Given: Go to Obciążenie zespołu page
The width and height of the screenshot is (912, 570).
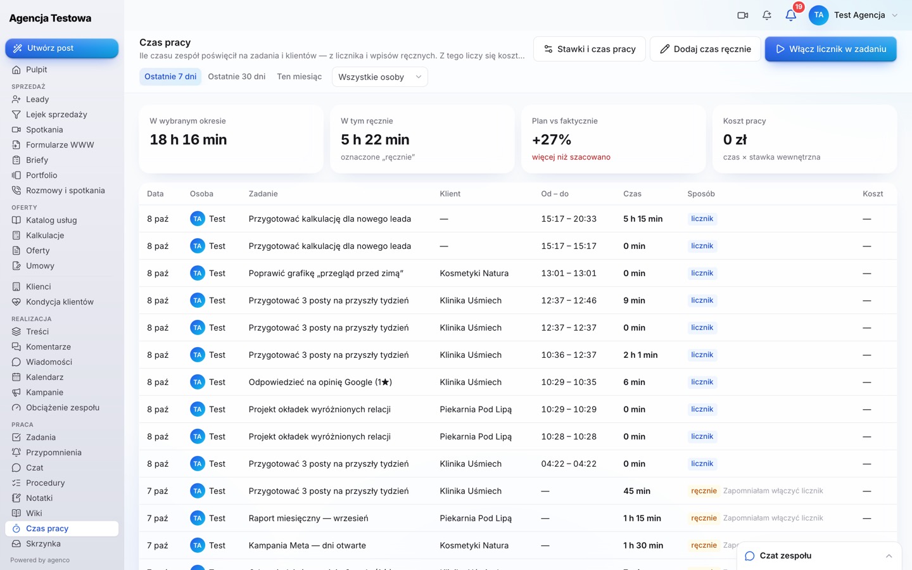Looking at the screenshot, I should pyautogui.click(x=62, y=408).
